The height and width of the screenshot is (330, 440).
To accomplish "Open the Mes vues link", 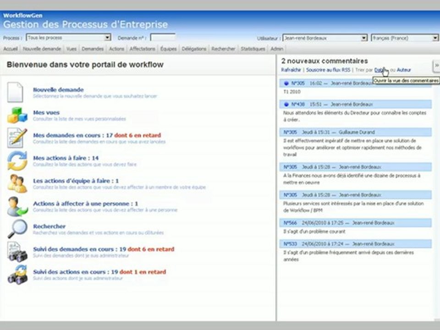I will tap(46, 113).
